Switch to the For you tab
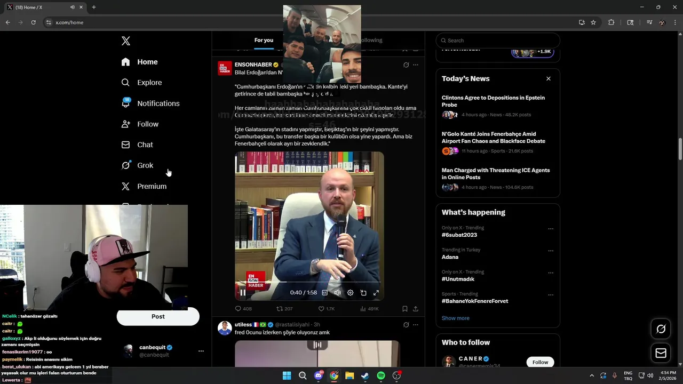683x384 pixels. (x=264, y=40)
